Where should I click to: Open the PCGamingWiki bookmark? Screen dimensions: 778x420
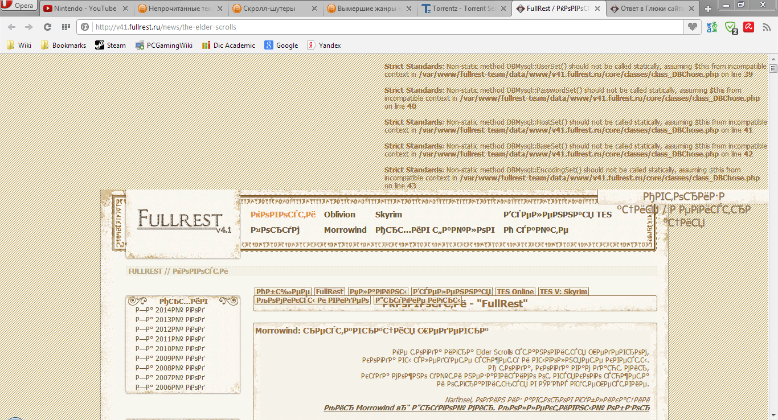click(164, 45)
